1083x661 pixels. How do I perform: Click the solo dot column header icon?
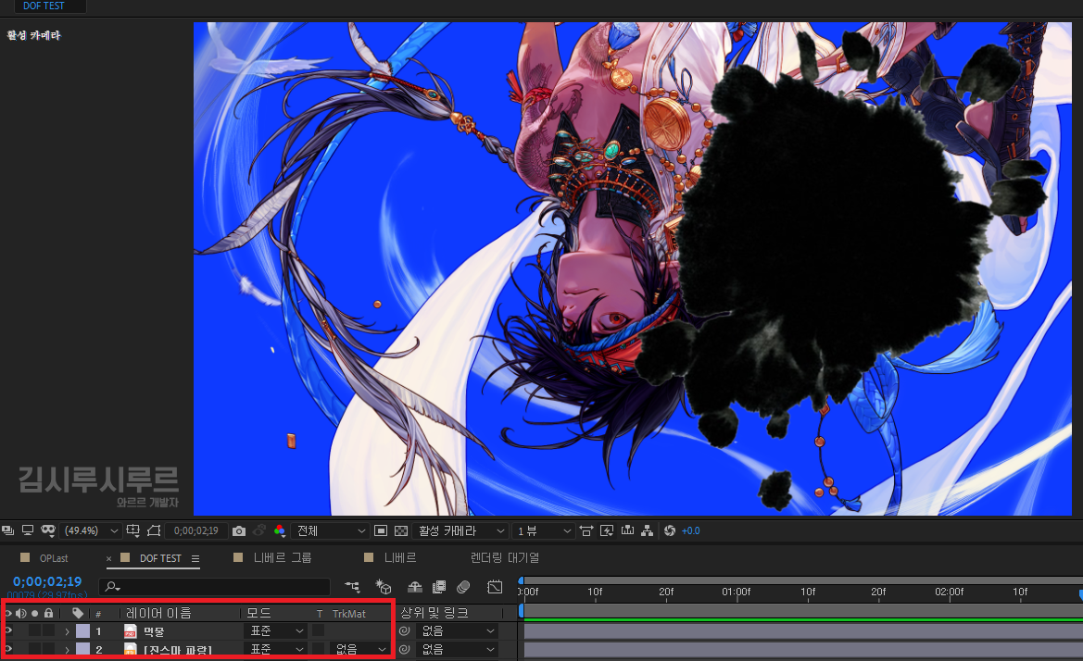point(34,613)
